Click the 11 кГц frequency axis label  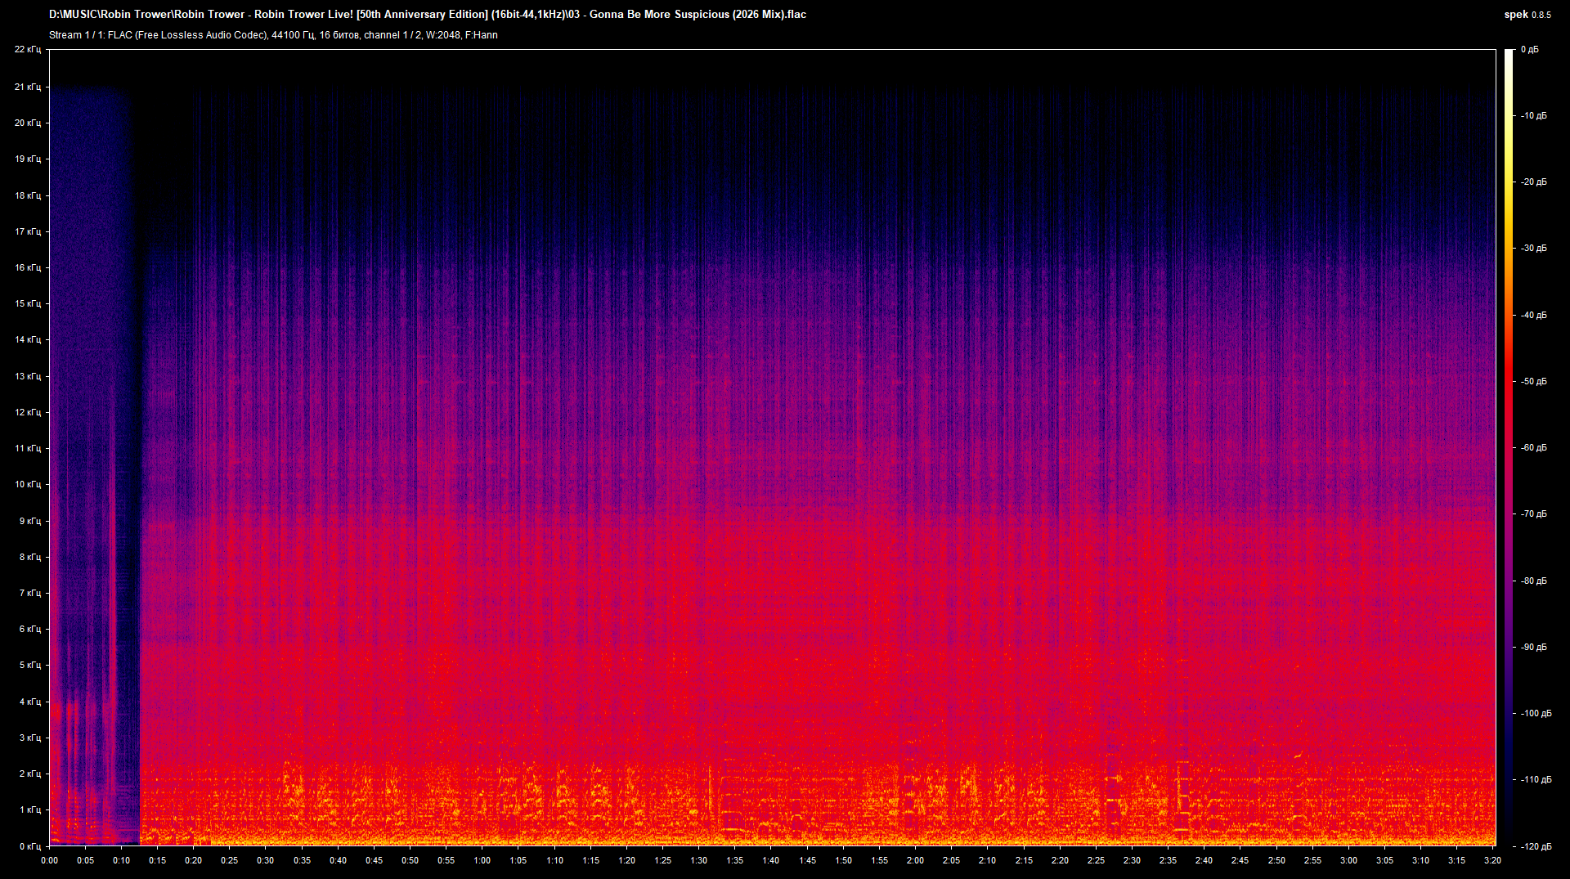pyautogui.click(x=29, y=447)
